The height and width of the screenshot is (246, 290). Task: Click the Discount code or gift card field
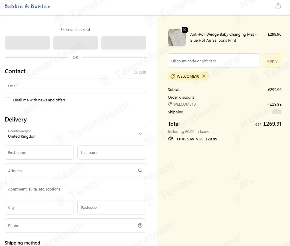(213, 61)
